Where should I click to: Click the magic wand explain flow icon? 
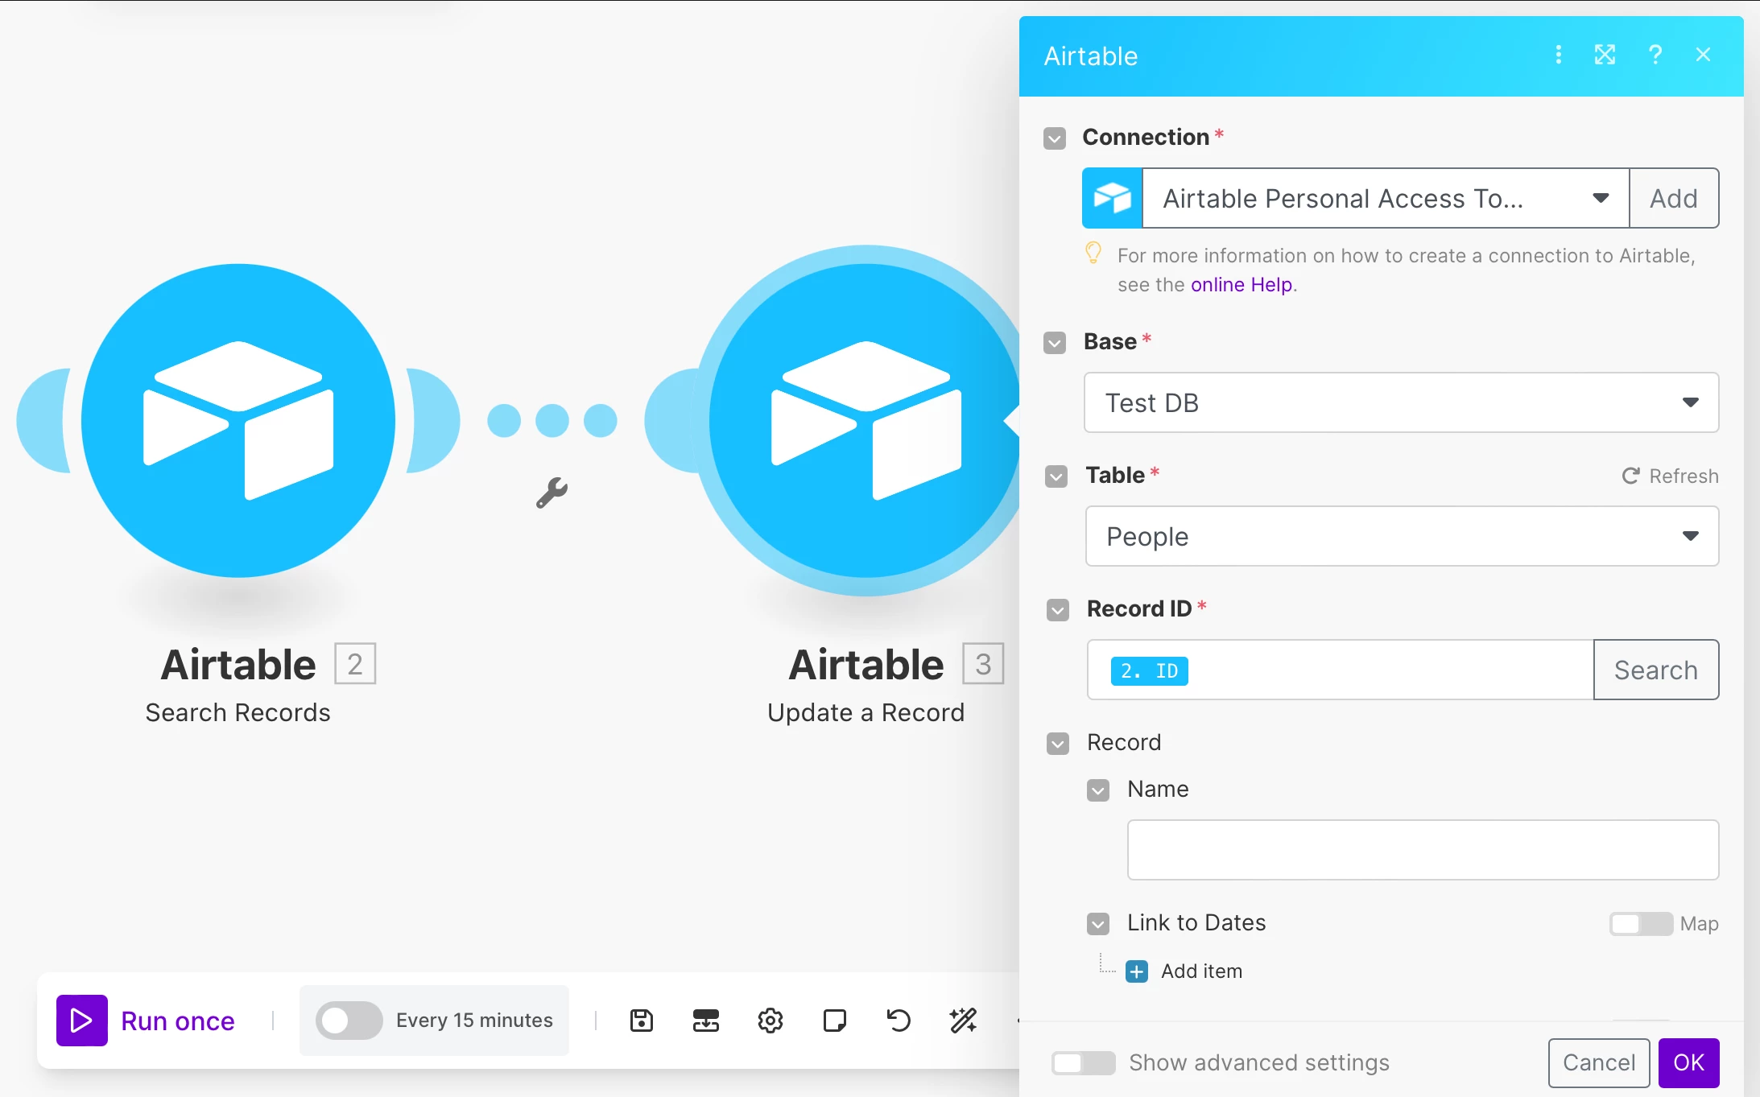[964, 1021]
